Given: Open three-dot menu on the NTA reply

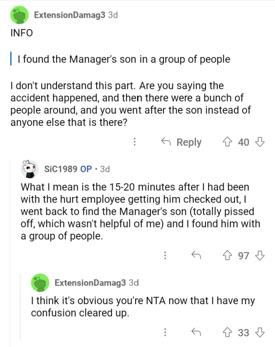Looking at the screenshot, I should tap(165, 332).
